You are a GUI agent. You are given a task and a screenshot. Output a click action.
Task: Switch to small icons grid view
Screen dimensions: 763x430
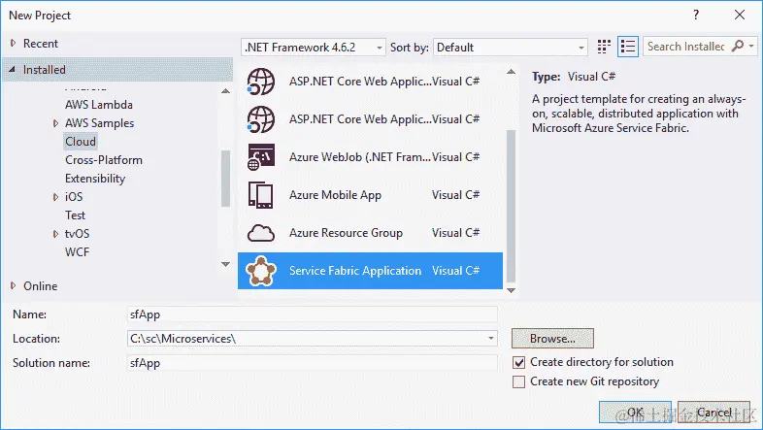tap(604, 47)
